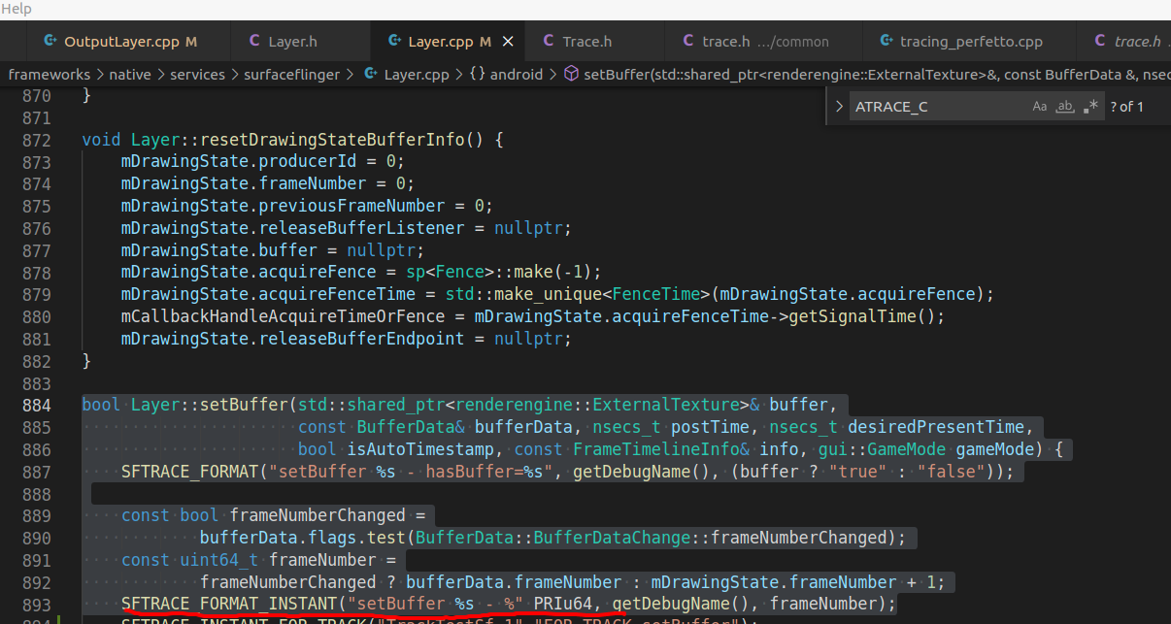
Task: Open the native breadcrumb
Action: click(x=129, y=74)
